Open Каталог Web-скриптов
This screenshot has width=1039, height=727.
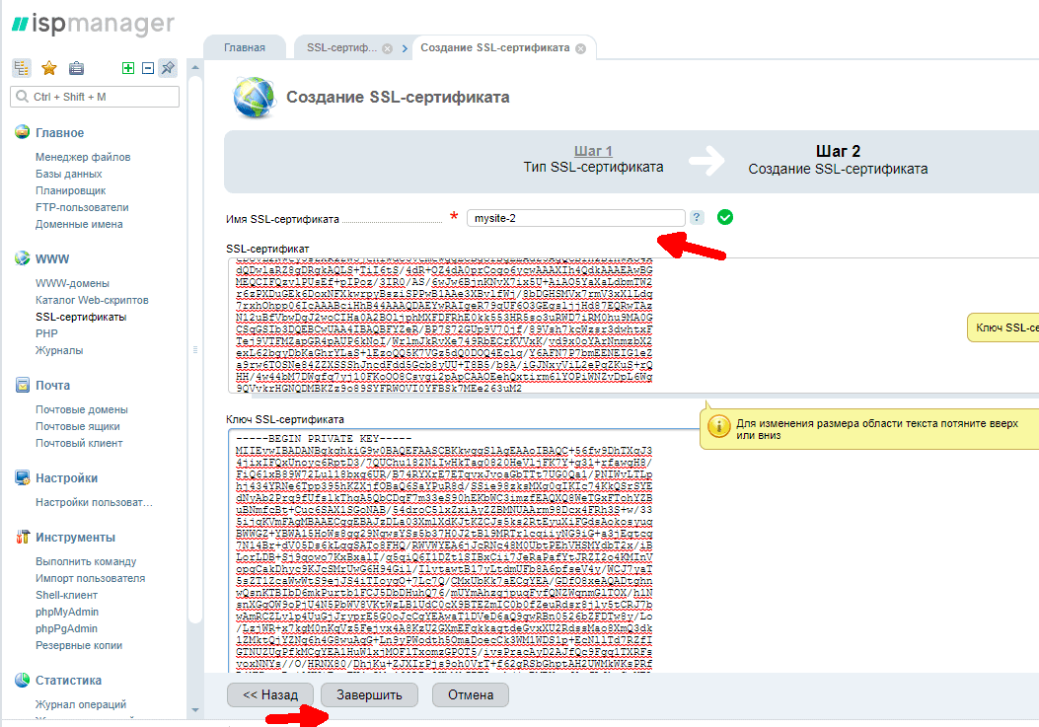pos(92,300)
